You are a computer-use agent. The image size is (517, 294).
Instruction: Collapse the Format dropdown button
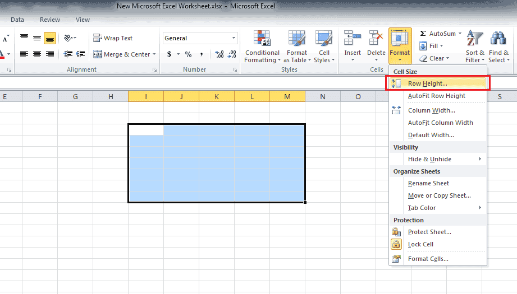(x=400, y=46)
